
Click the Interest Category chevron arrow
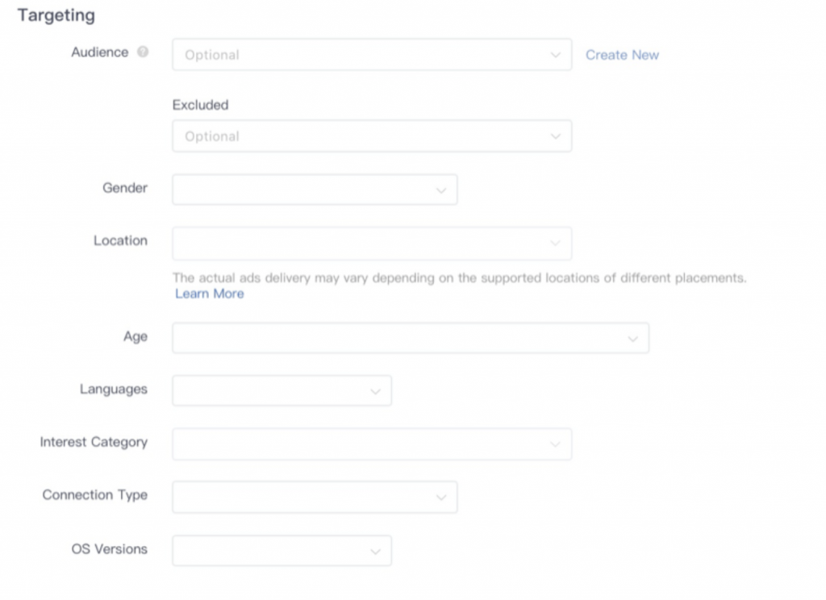555,444
